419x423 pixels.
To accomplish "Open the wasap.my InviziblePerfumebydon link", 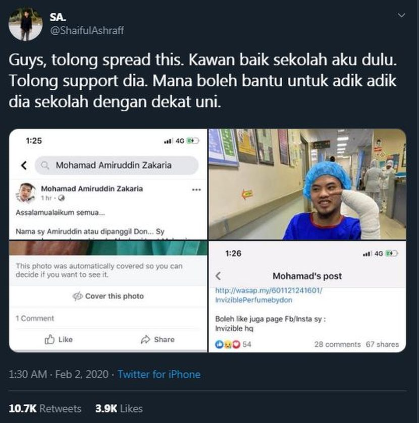I will coord(269,295).
